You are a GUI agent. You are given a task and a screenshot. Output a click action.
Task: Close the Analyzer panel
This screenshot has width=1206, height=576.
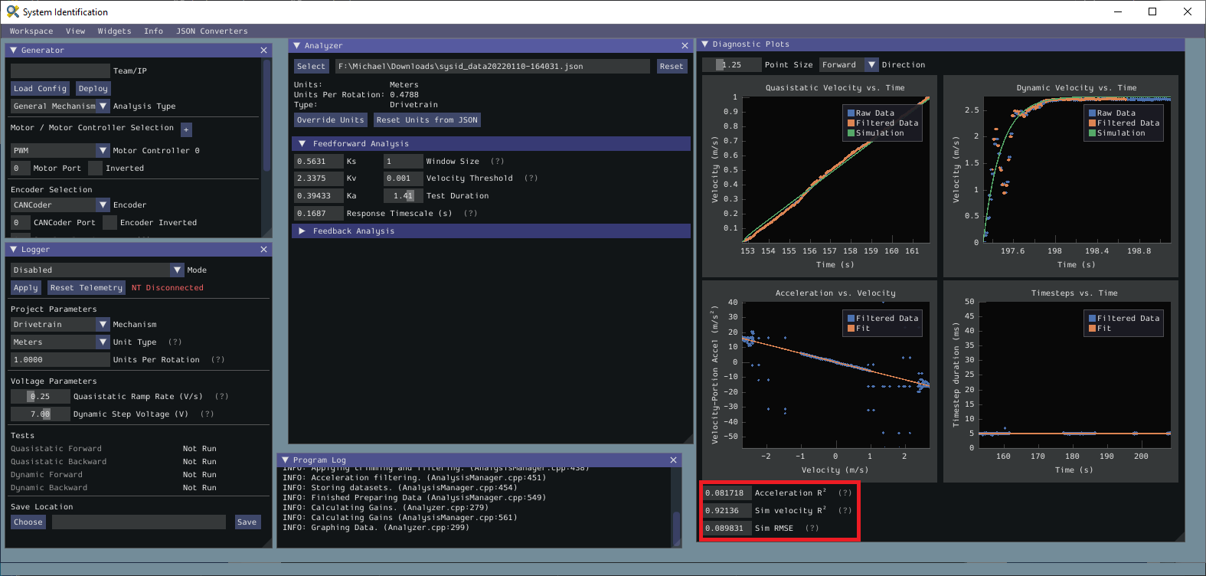(x=685, y=46)
